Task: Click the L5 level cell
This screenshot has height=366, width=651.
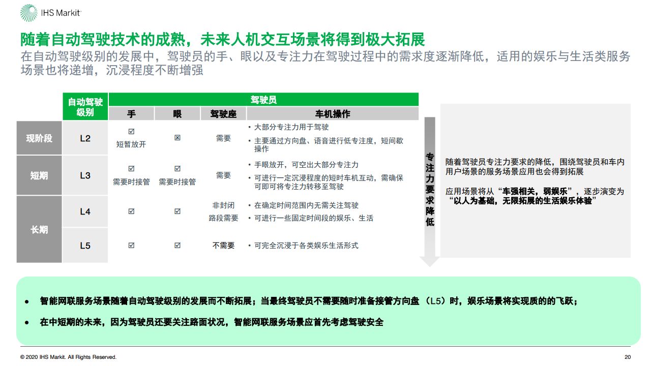Action: click(85, 246)
